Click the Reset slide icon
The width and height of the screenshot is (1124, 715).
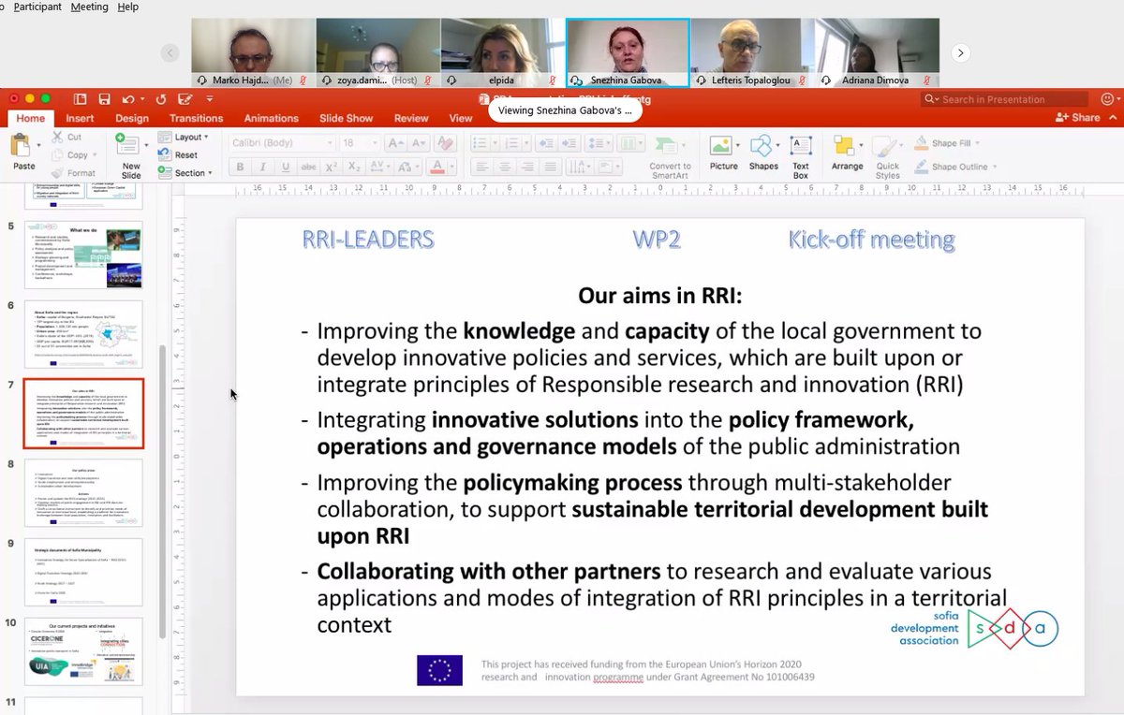165,155
